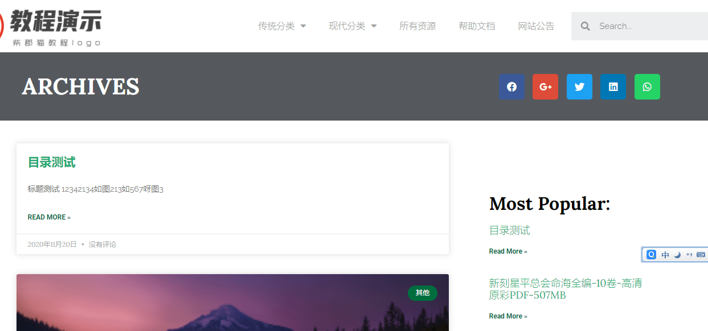Image resolution: width=708 pixels, height=331 pixels.
Task: Share via the Twitter icon
Action: pyautogui.click(x=579, y=86)
